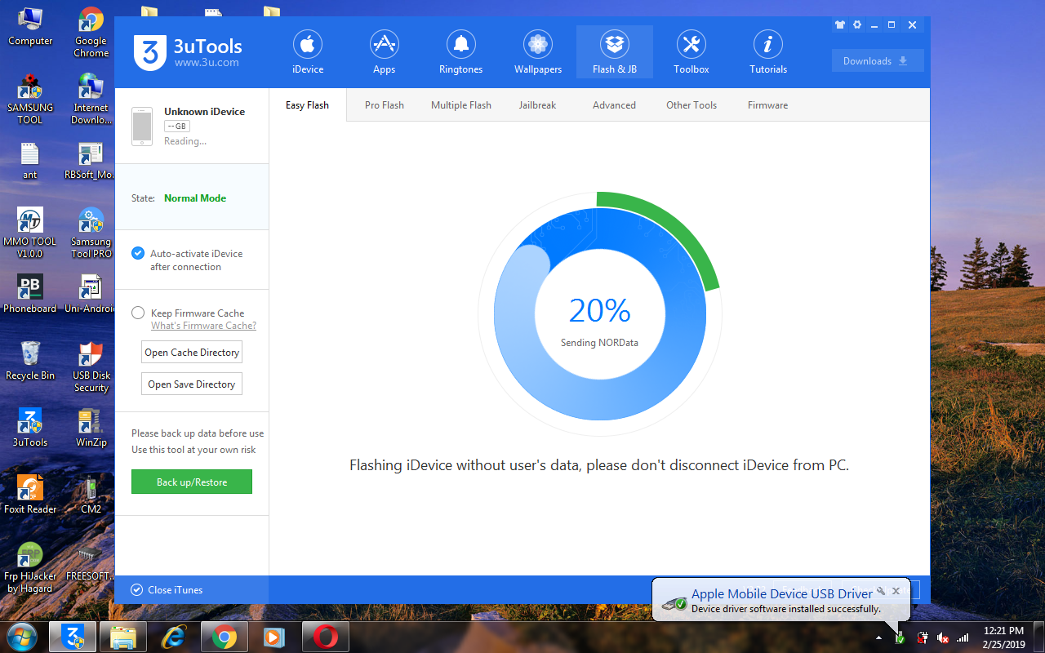Open the Advanced tab
The width and height of the screenshot is (1045, 653).
(615, 105)
